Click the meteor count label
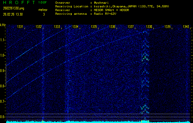Viewport: 193px width, 123px height. click(x=43, y=10)
